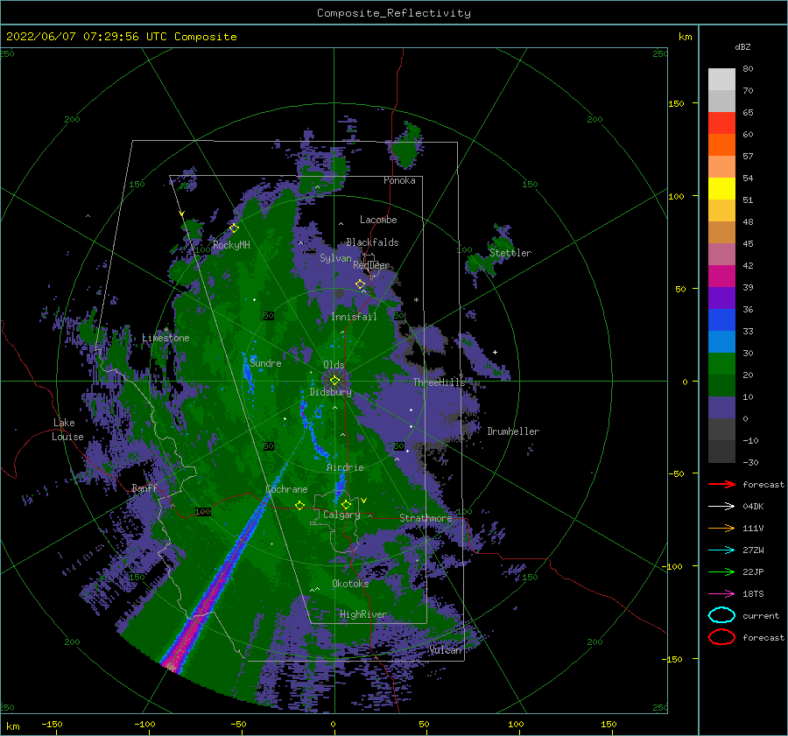
Task: Click the 2022/06/07 07:29:56 UTC Composite timestamp
Action: (121, 37)
